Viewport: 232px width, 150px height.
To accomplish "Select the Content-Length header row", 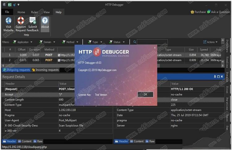I will (x=57, y=100).
